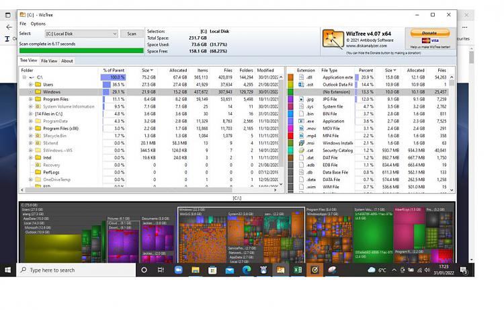Click the Task View taskbar icon
This screenshot has width=504, height=310.
(161, 270)
